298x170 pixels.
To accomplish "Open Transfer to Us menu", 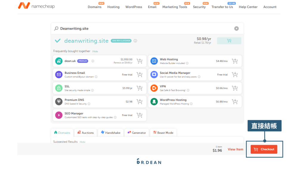I will tap(222, 7).
